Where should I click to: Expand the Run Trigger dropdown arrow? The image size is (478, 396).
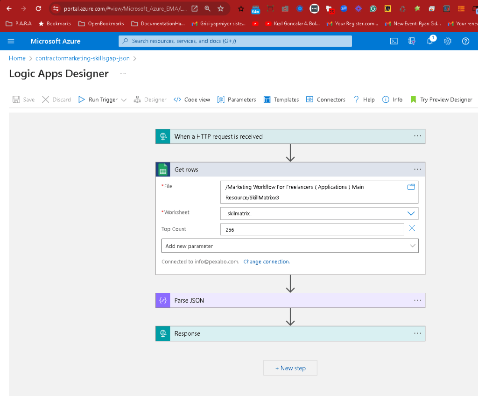click(124, 100)
